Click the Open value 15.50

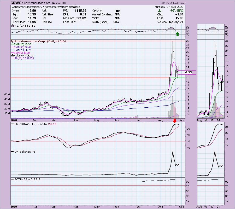tap(32, 11)
